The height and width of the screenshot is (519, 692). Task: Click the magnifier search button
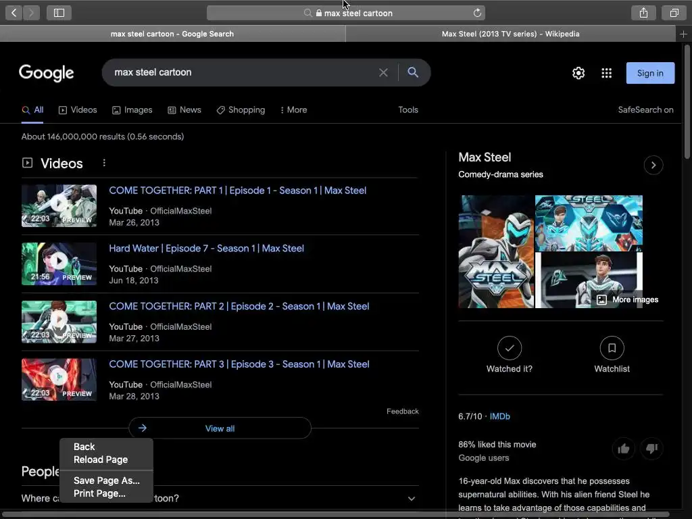(413, 72)
